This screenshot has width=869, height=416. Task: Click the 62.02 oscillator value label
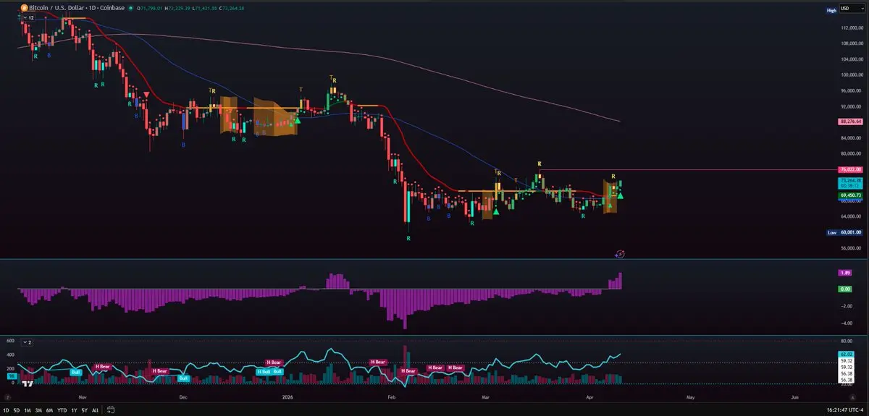click(844, 354)
